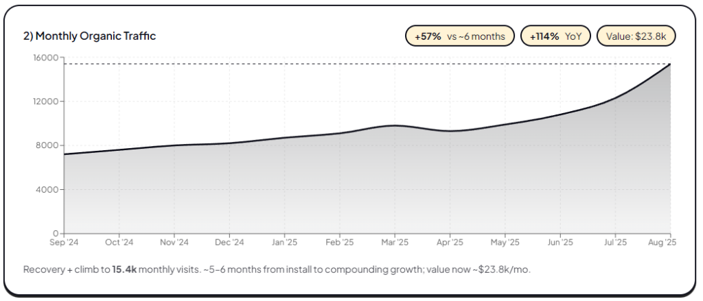The height and width of the screenshot is (301, 703).
Task: Click the 8000 y-axis label
Action: 47,145
